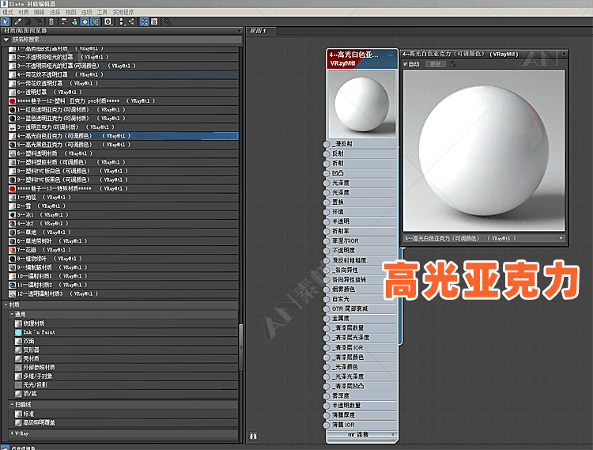The width and height of the screenshot is (593, 450).
Task: Click the red sphere 卷子-12 塑料 icon
Action: coord(12,101)
